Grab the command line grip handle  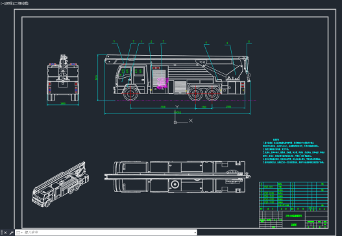pyautogui.click(x=1, y=233)
